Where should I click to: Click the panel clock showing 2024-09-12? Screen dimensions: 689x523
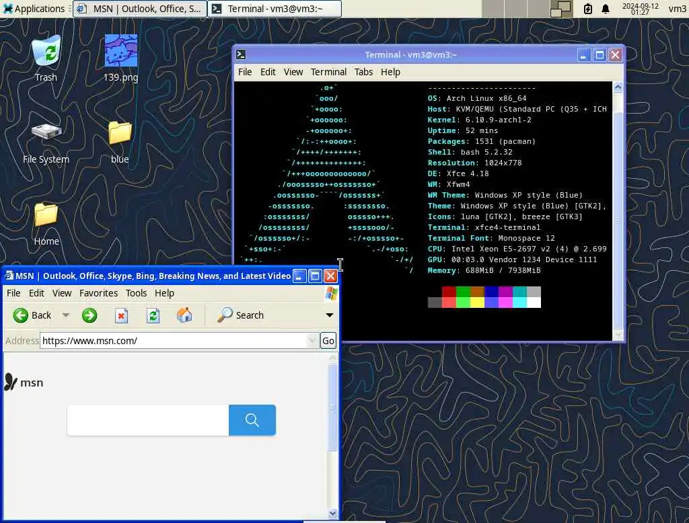tap(641, 9)
